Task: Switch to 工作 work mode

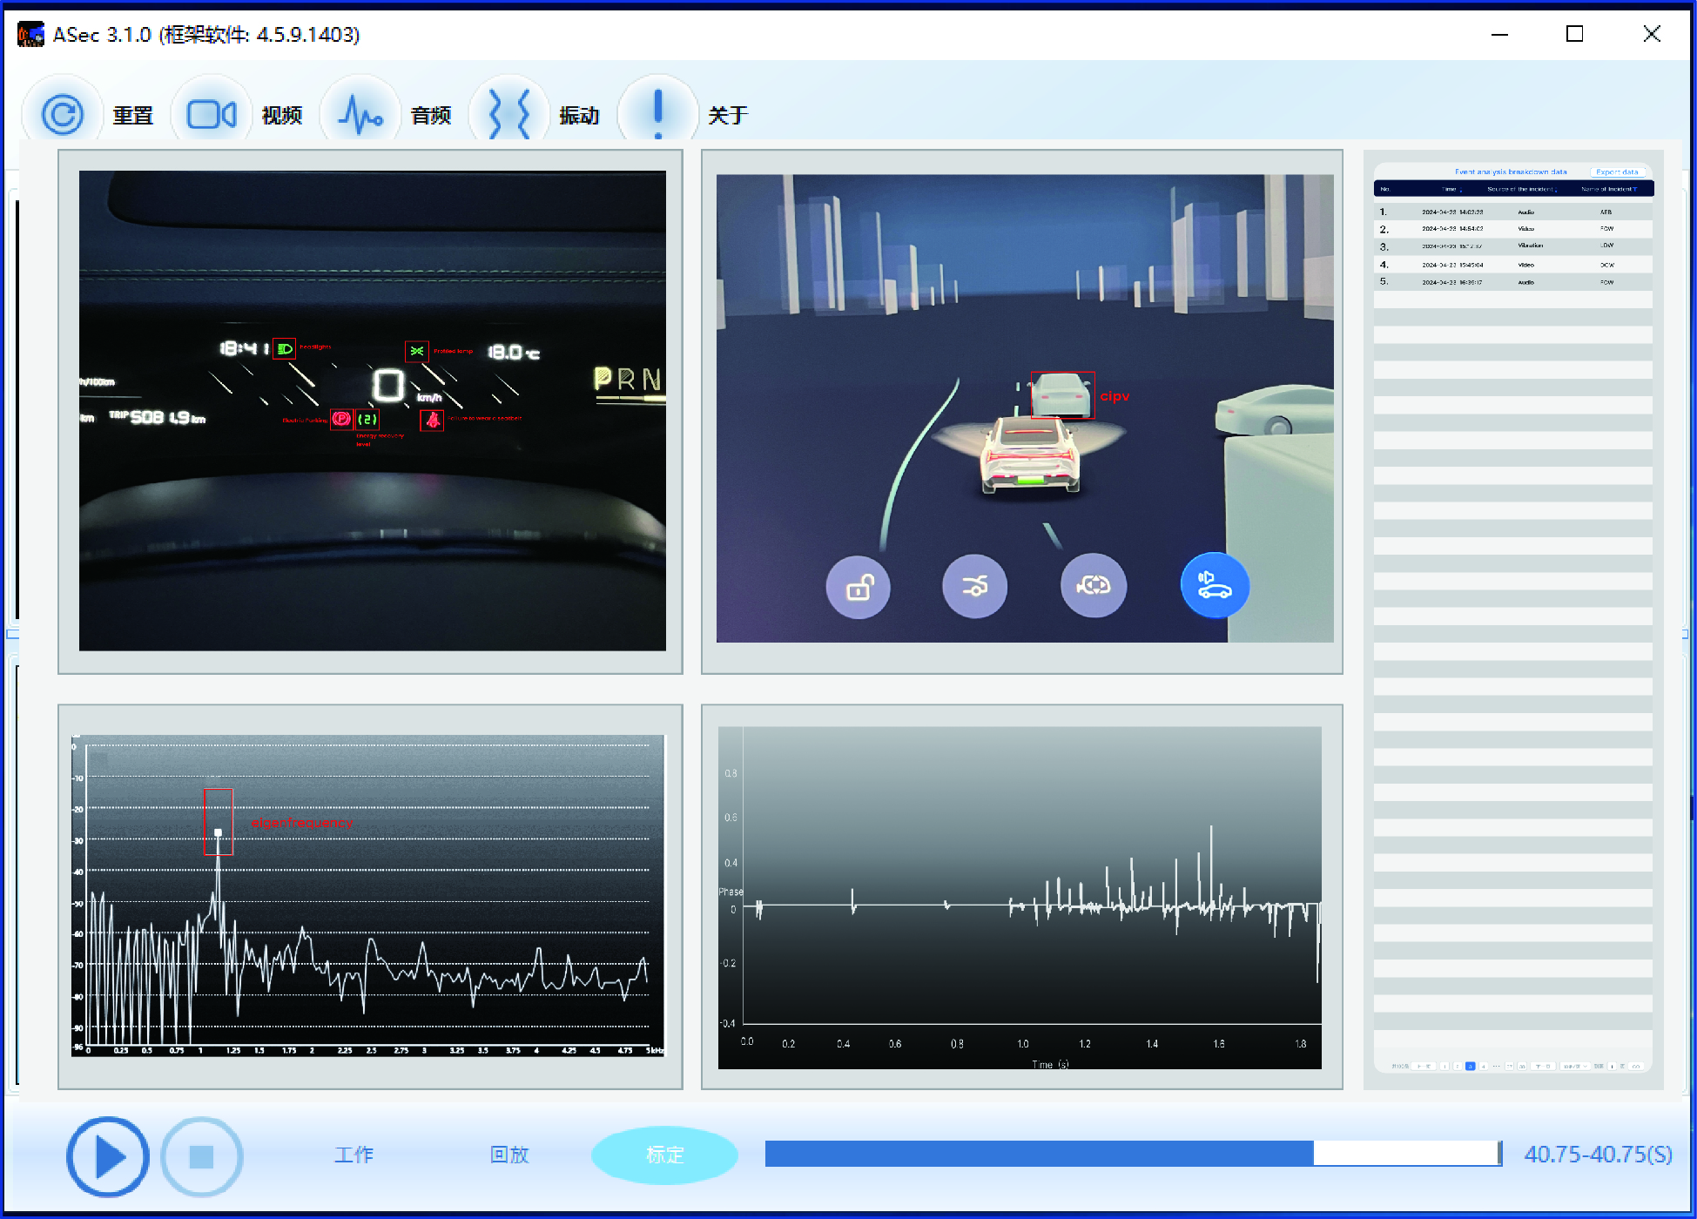Action: click(354, 1155)
